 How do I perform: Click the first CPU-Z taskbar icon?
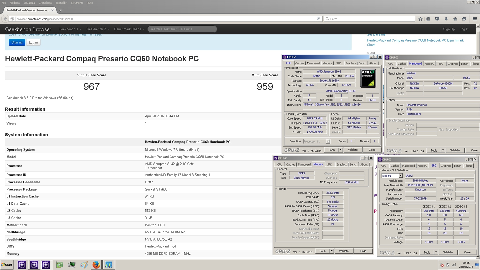coord(22,264)
